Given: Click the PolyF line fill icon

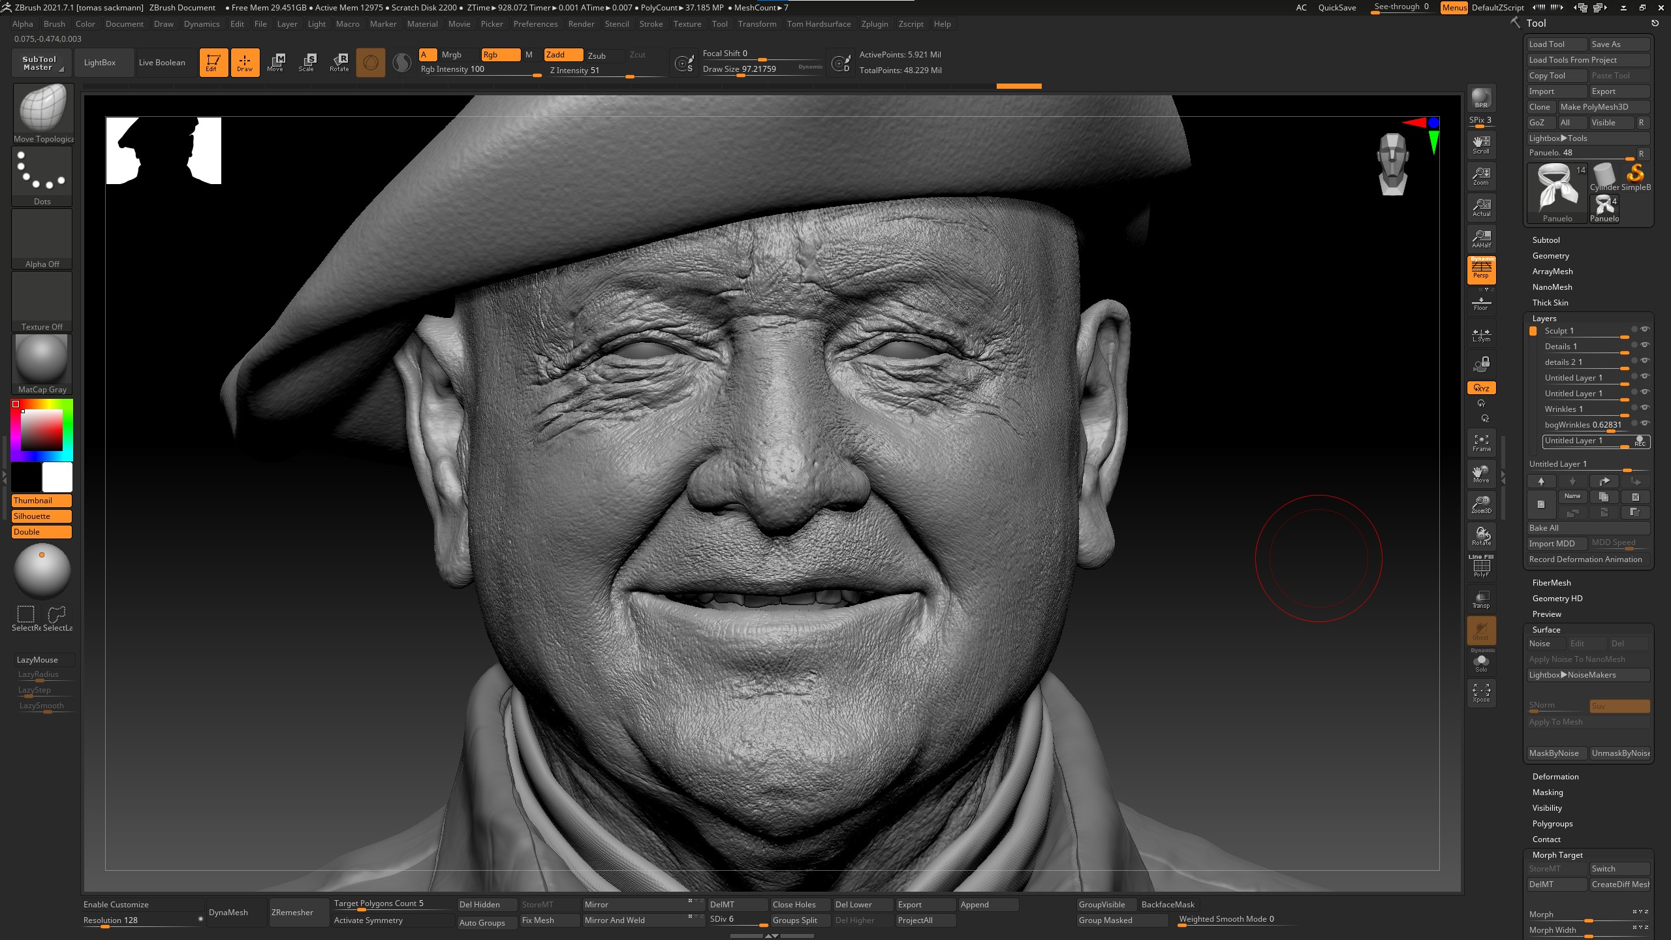Looking at the screenshot, I should (1481, 566).
